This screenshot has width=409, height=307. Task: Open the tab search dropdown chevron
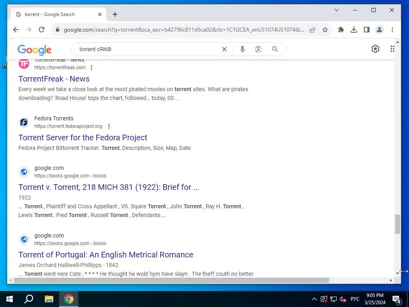point(336,10)
